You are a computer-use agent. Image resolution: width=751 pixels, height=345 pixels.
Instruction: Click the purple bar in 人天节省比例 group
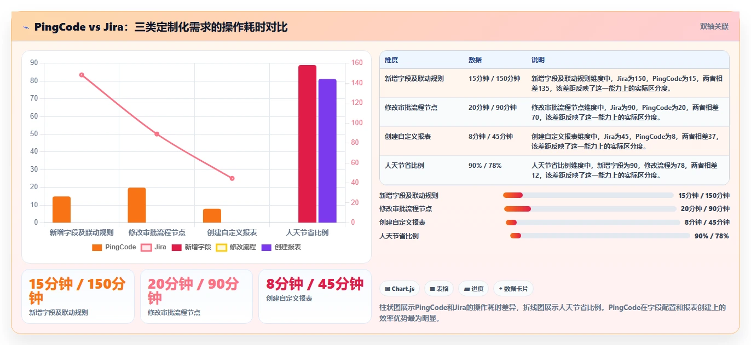pyautogui.click(x=327, y=151)
